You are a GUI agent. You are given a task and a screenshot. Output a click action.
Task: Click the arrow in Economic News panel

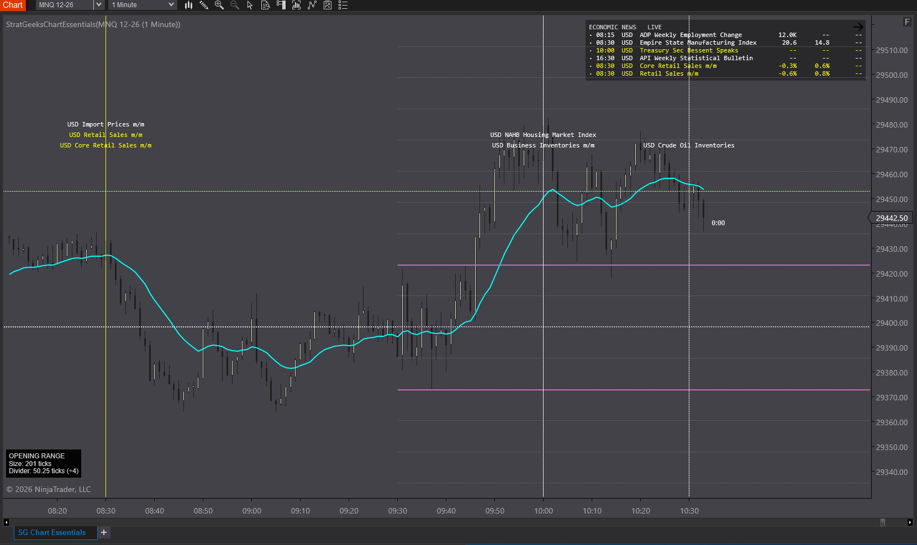[x=858, y=27]
